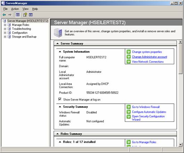The image size is (184, 153).
Task: Open the Action menu
Action: 15,9
